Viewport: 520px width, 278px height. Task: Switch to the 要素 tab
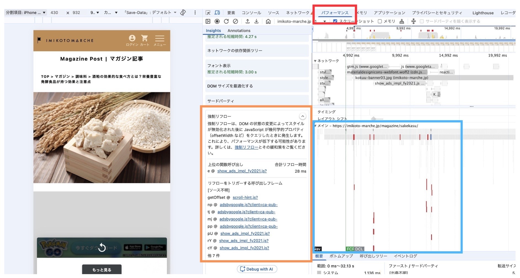point(231,13)
